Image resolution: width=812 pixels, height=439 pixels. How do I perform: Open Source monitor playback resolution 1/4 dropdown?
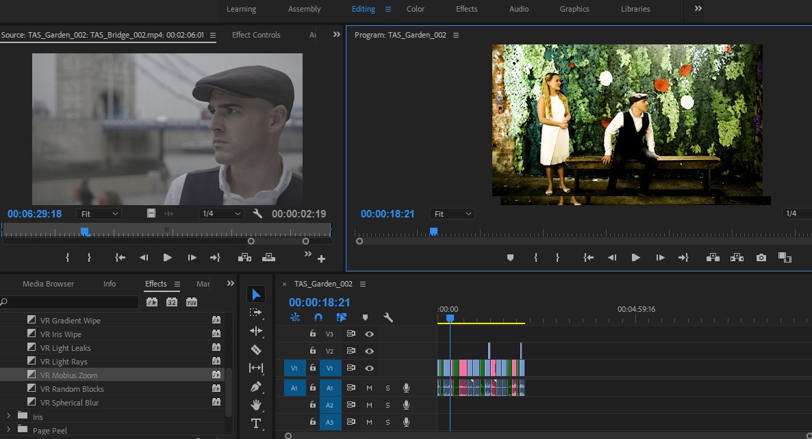point(221,213)
